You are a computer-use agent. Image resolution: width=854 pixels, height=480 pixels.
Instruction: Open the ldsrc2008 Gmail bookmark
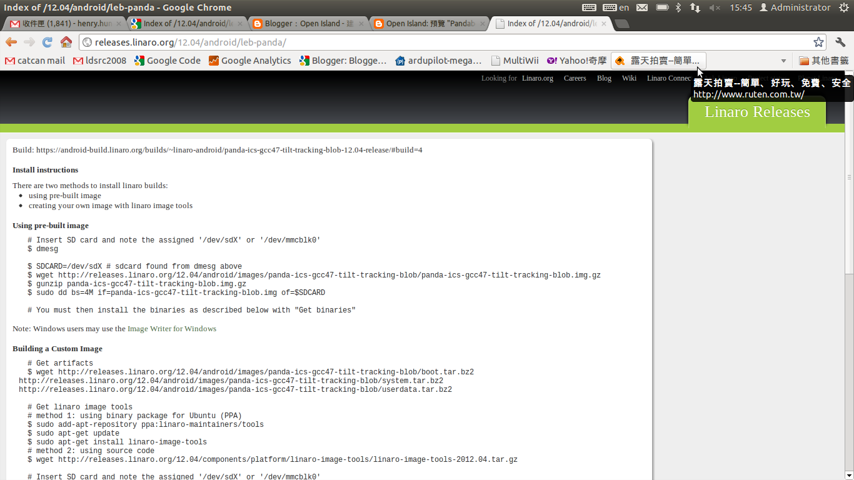[x=99, y=61]
